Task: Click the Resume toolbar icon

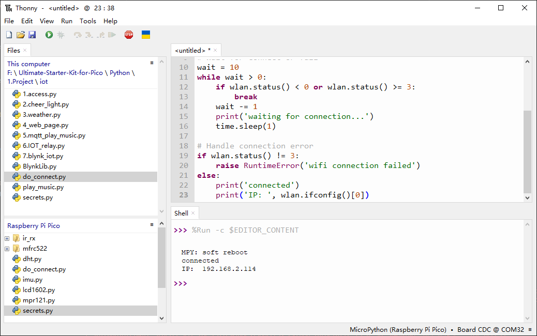Action: [112, 35]
